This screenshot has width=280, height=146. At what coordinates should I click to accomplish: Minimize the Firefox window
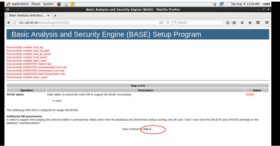[258, 10]
